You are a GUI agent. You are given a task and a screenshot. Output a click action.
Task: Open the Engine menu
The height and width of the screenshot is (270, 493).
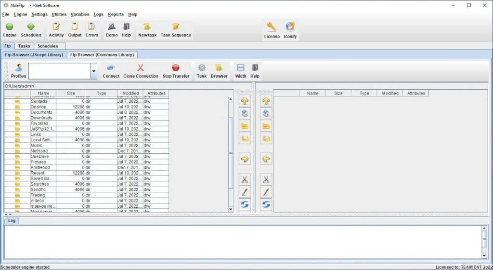pyautogui.click(x=20, y=14)
